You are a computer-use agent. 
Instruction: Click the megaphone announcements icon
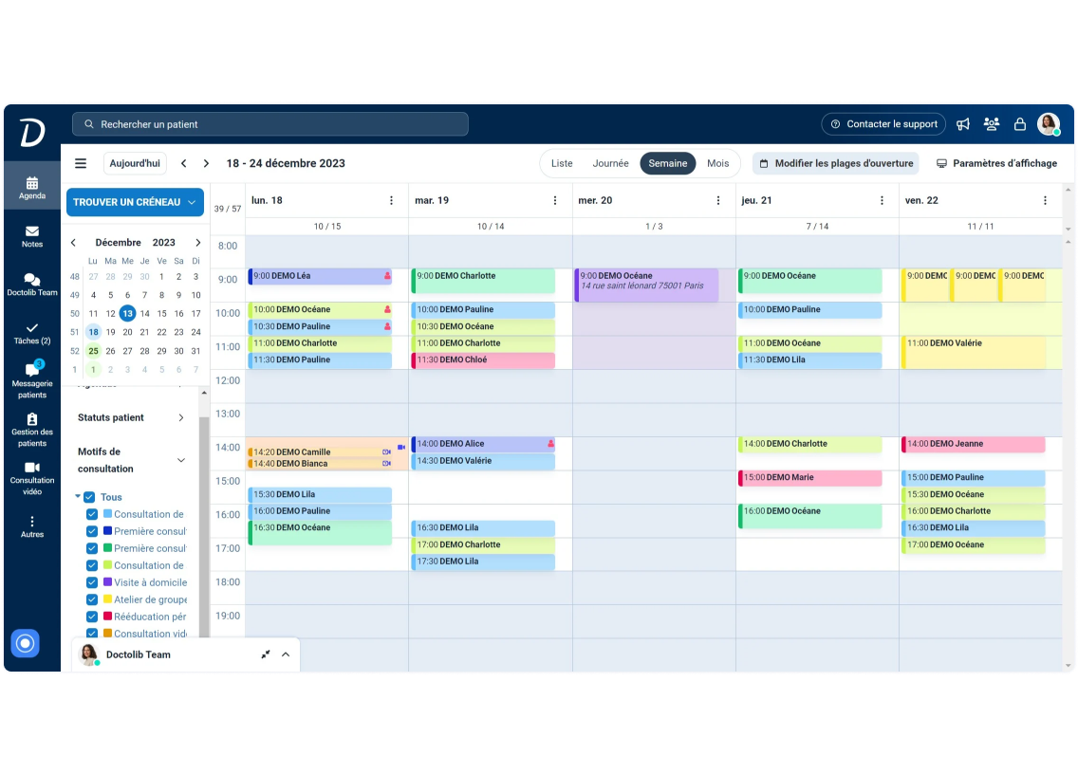(x=963, y=124)
